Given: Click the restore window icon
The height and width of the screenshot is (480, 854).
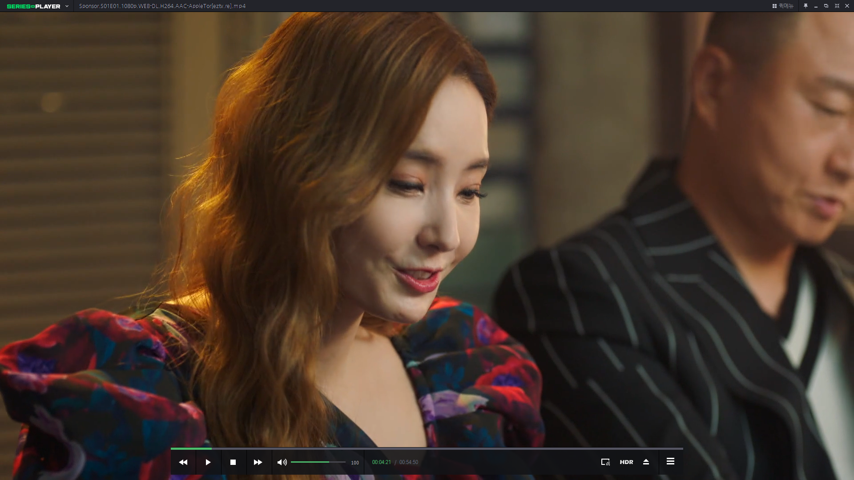Looking at the screenshot, I should (826, 6).
